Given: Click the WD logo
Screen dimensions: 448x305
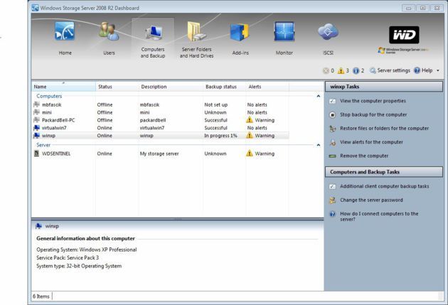Looking at the screenshot, I should [x=404, y=35].
